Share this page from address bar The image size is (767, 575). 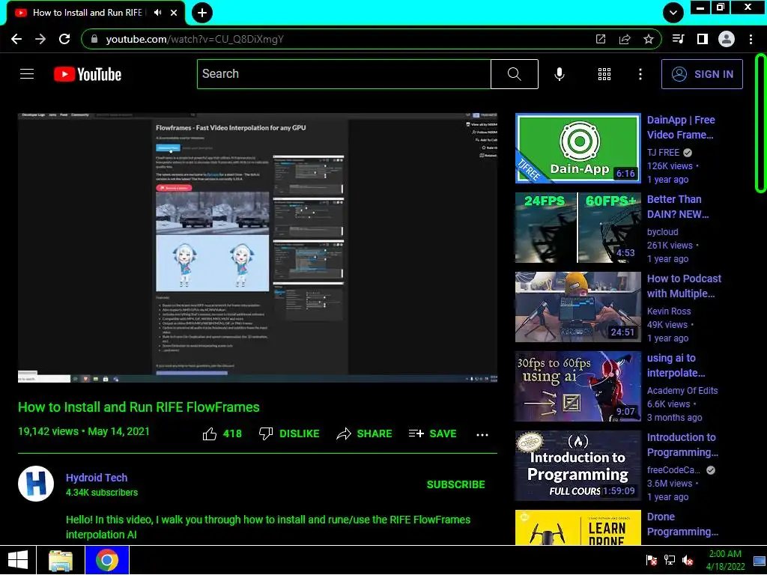point(625,39)
